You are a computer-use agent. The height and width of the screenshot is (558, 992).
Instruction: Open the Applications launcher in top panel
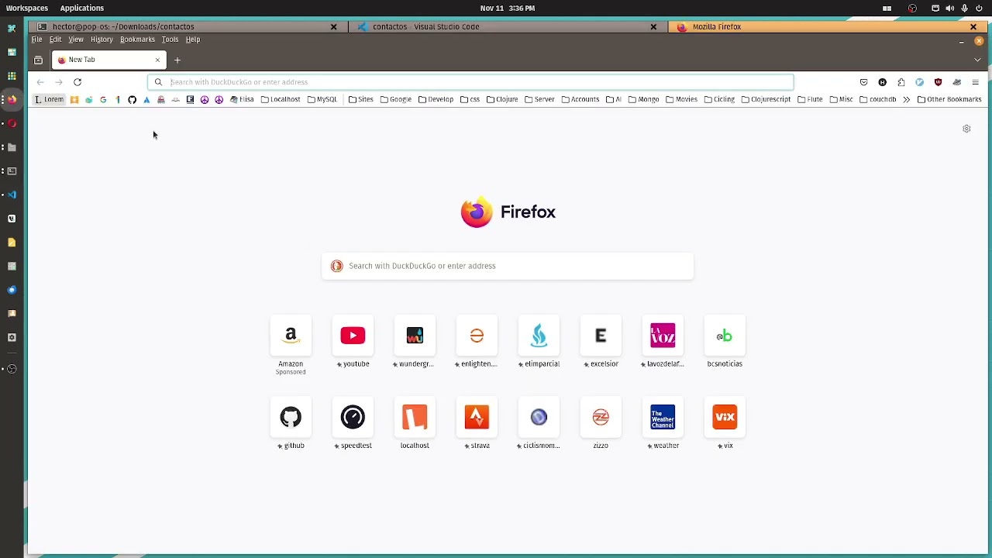click(82, 8)
